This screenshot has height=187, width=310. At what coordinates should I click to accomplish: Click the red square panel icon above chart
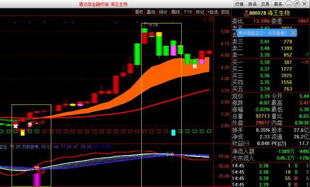211,19
